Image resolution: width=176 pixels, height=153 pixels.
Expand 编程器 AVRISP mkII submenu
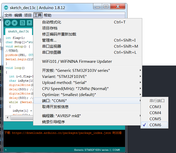[87, 116]
